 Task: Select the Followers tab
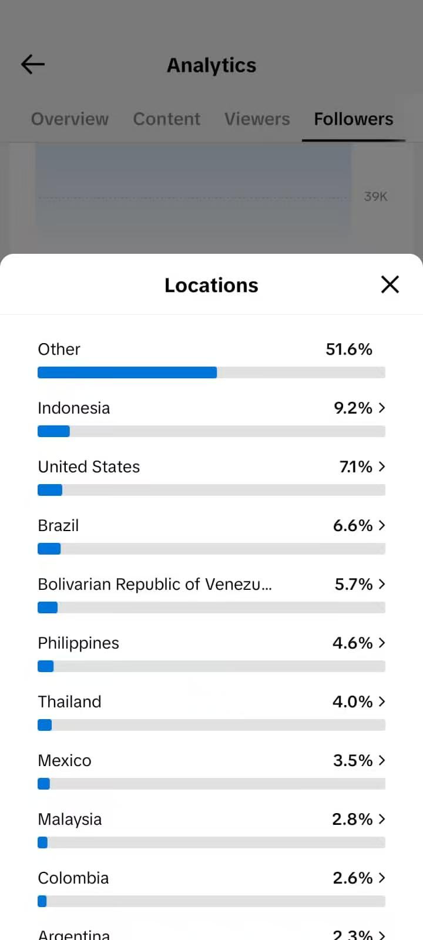tap(354, 119)
